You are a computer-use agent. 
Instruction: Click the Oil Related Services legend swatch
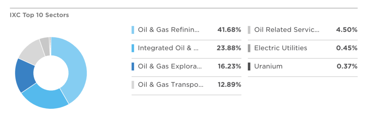(249, 30)
